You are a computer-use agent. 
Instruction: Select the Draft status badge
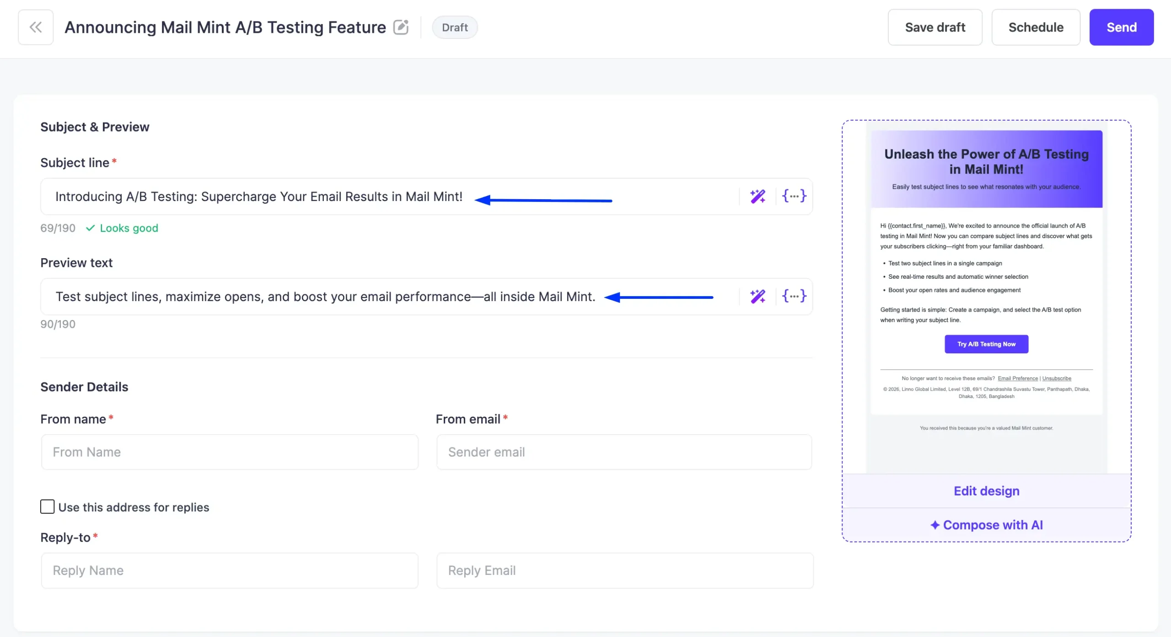pos(455,27)
